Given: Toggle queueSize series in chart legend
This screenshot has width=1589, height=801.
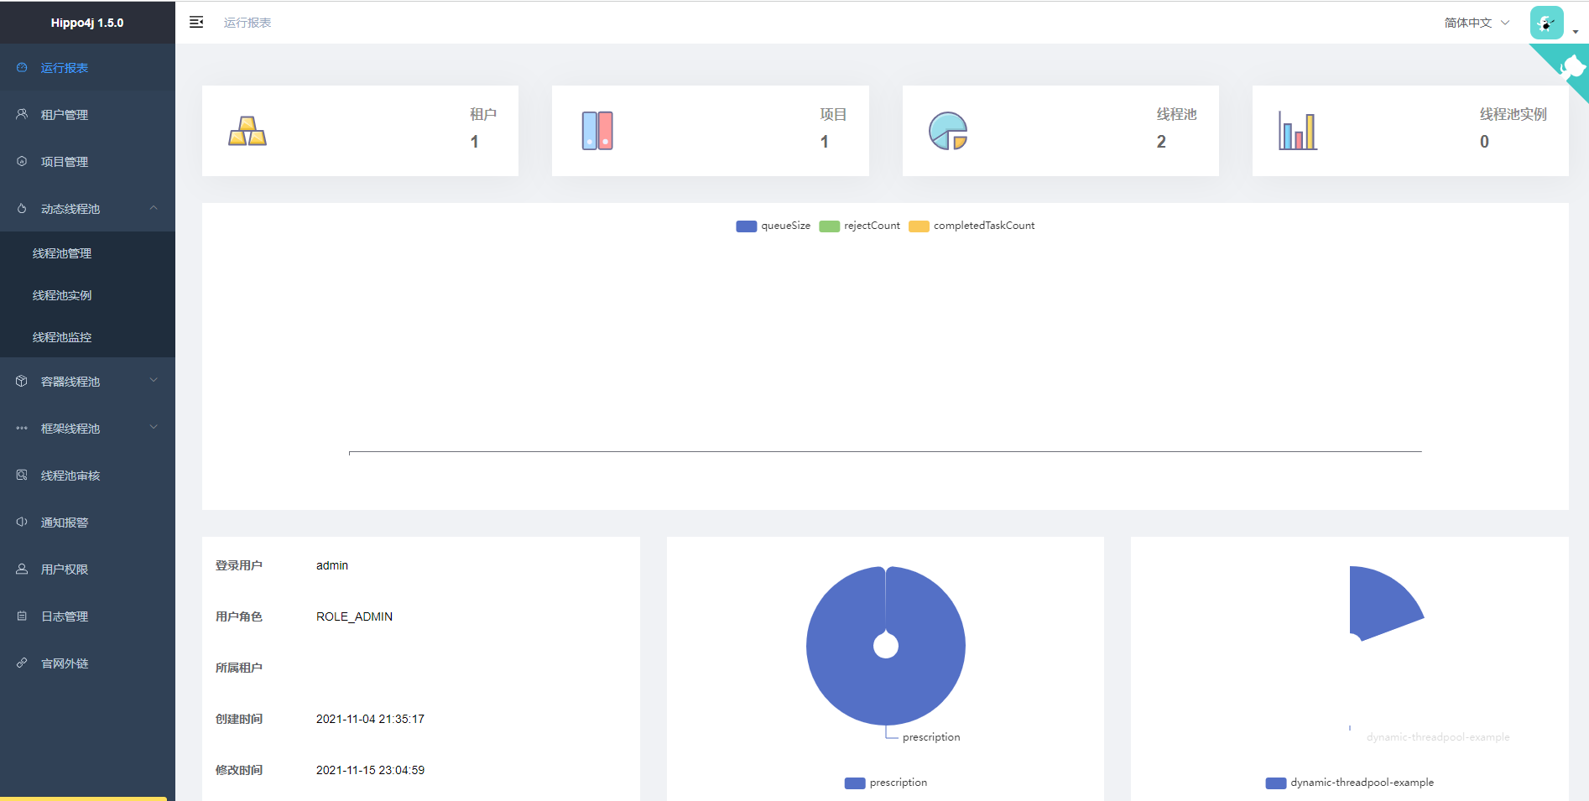Looking at the screenshot, I should tap(773, 226).
